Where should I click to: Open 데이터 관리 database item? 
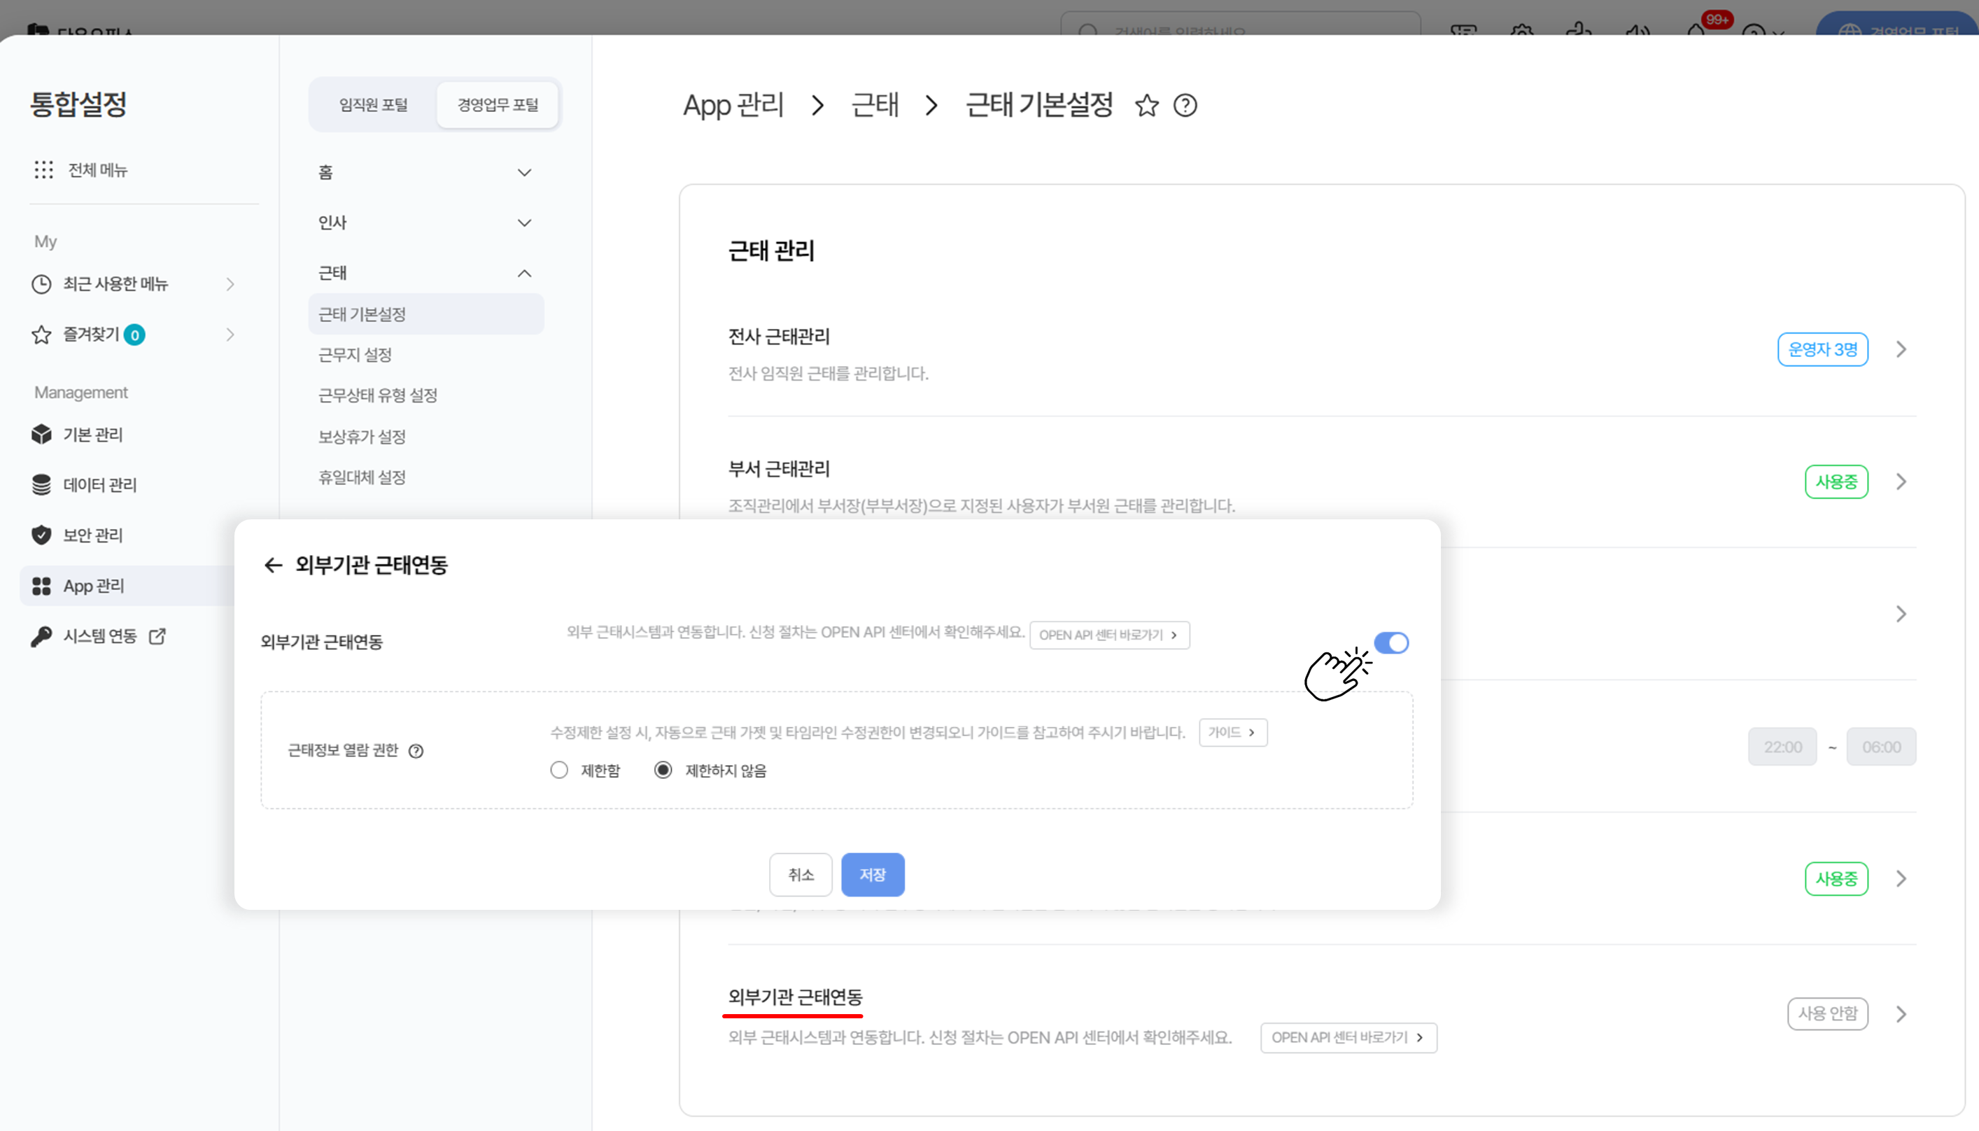tap(99, 485)
